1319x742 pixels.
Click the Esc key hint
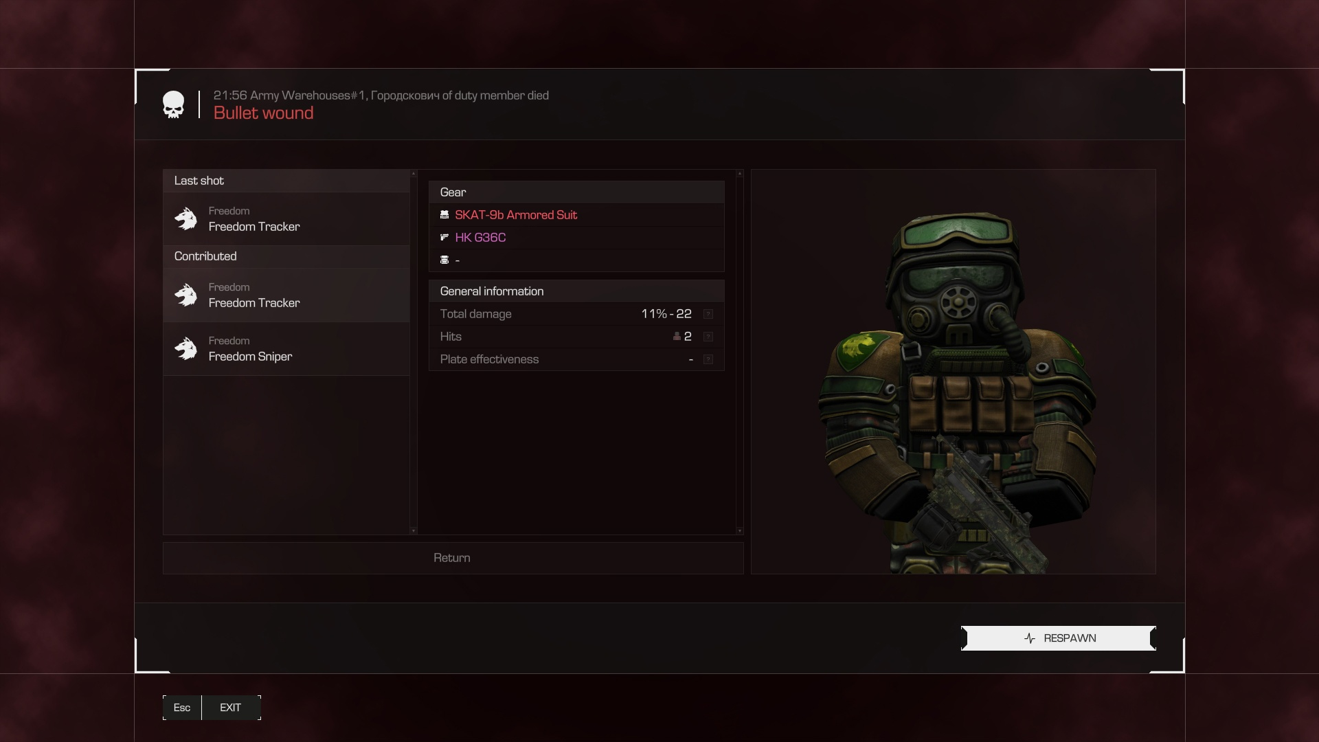coord(182,708)
